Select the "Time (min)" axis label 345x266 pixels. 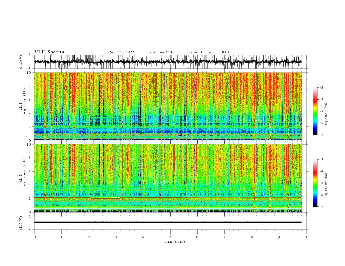174,241
